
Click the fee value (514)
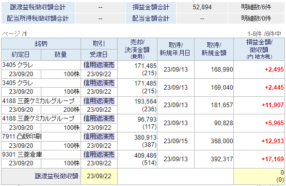tap(149, 163)
